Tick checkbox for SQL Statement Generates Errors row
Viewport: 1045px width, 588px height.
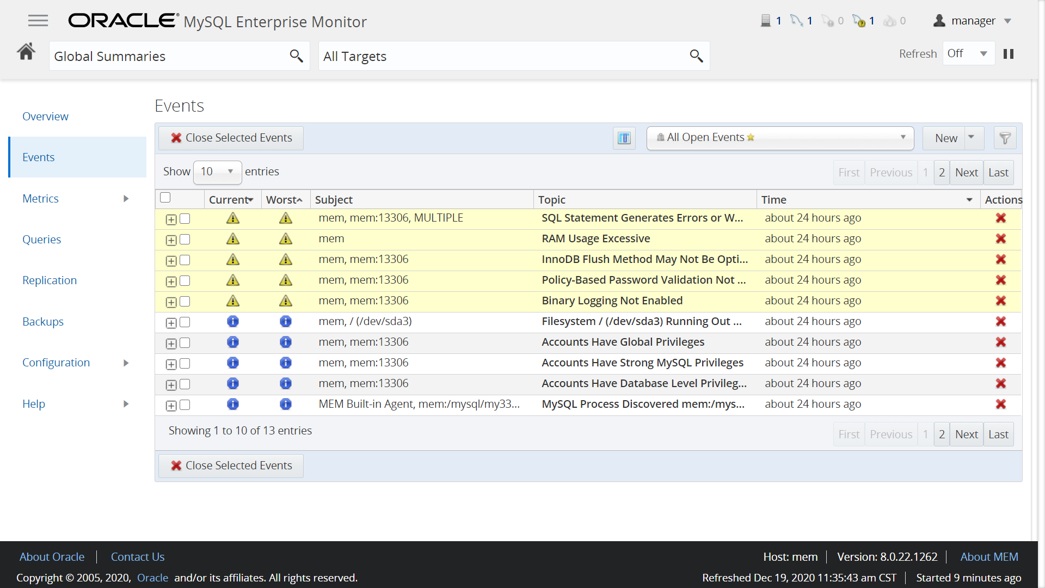tap(185, 219)
